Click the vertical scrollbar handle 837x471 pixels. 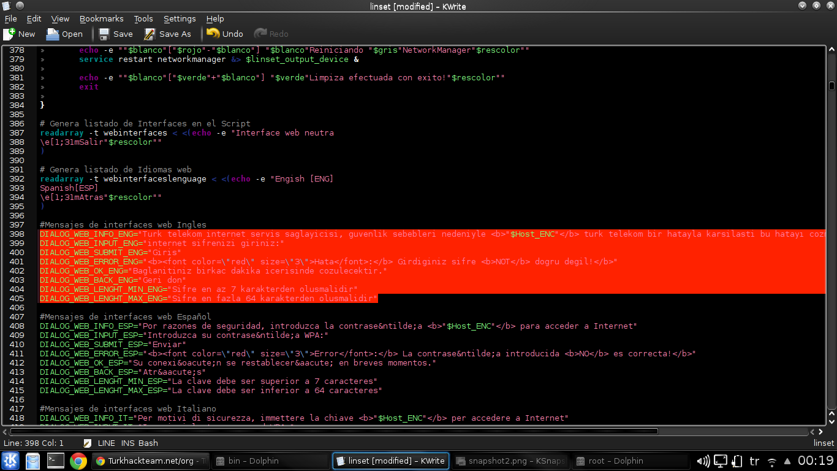(831, 86)
